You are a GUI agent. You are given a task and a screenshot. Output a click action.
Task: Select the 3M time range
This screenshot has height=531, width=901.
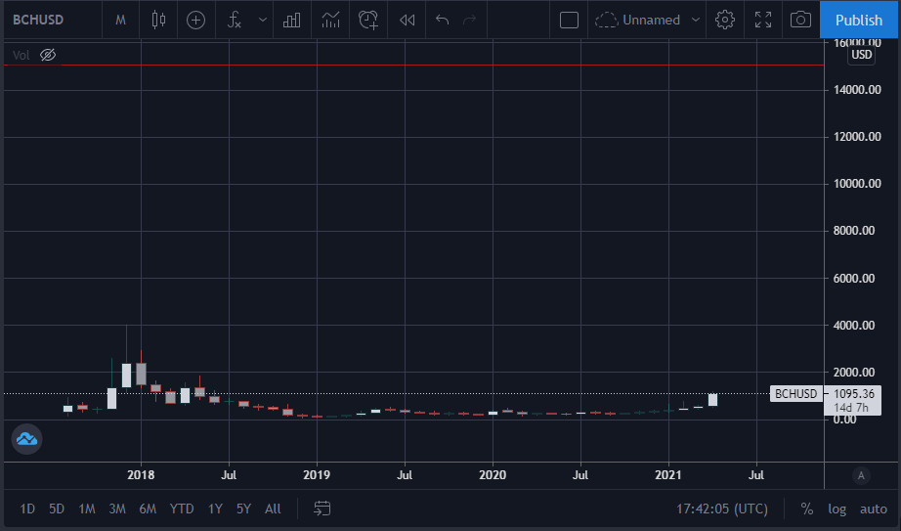tap(117, 509)
